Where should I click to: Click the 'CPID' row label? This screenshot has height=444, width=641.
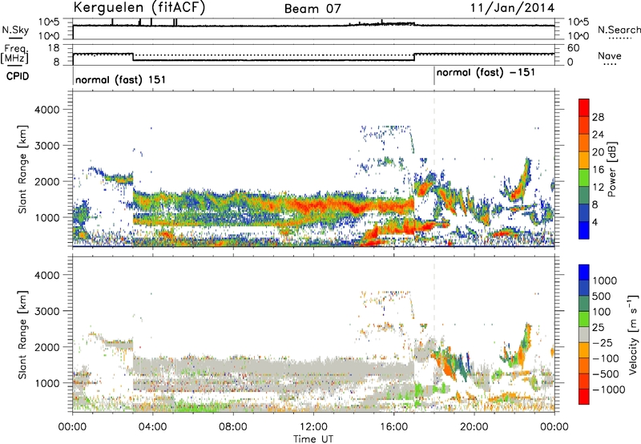coord(18,76)
